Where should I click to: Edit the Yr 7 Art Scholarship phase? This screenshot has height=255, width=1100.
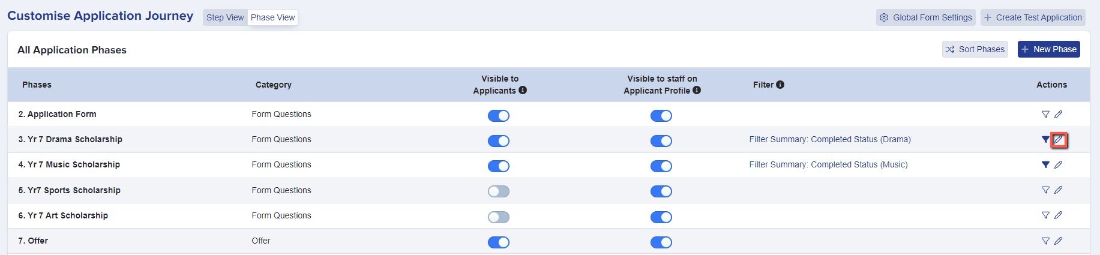tap(1059, 215)
